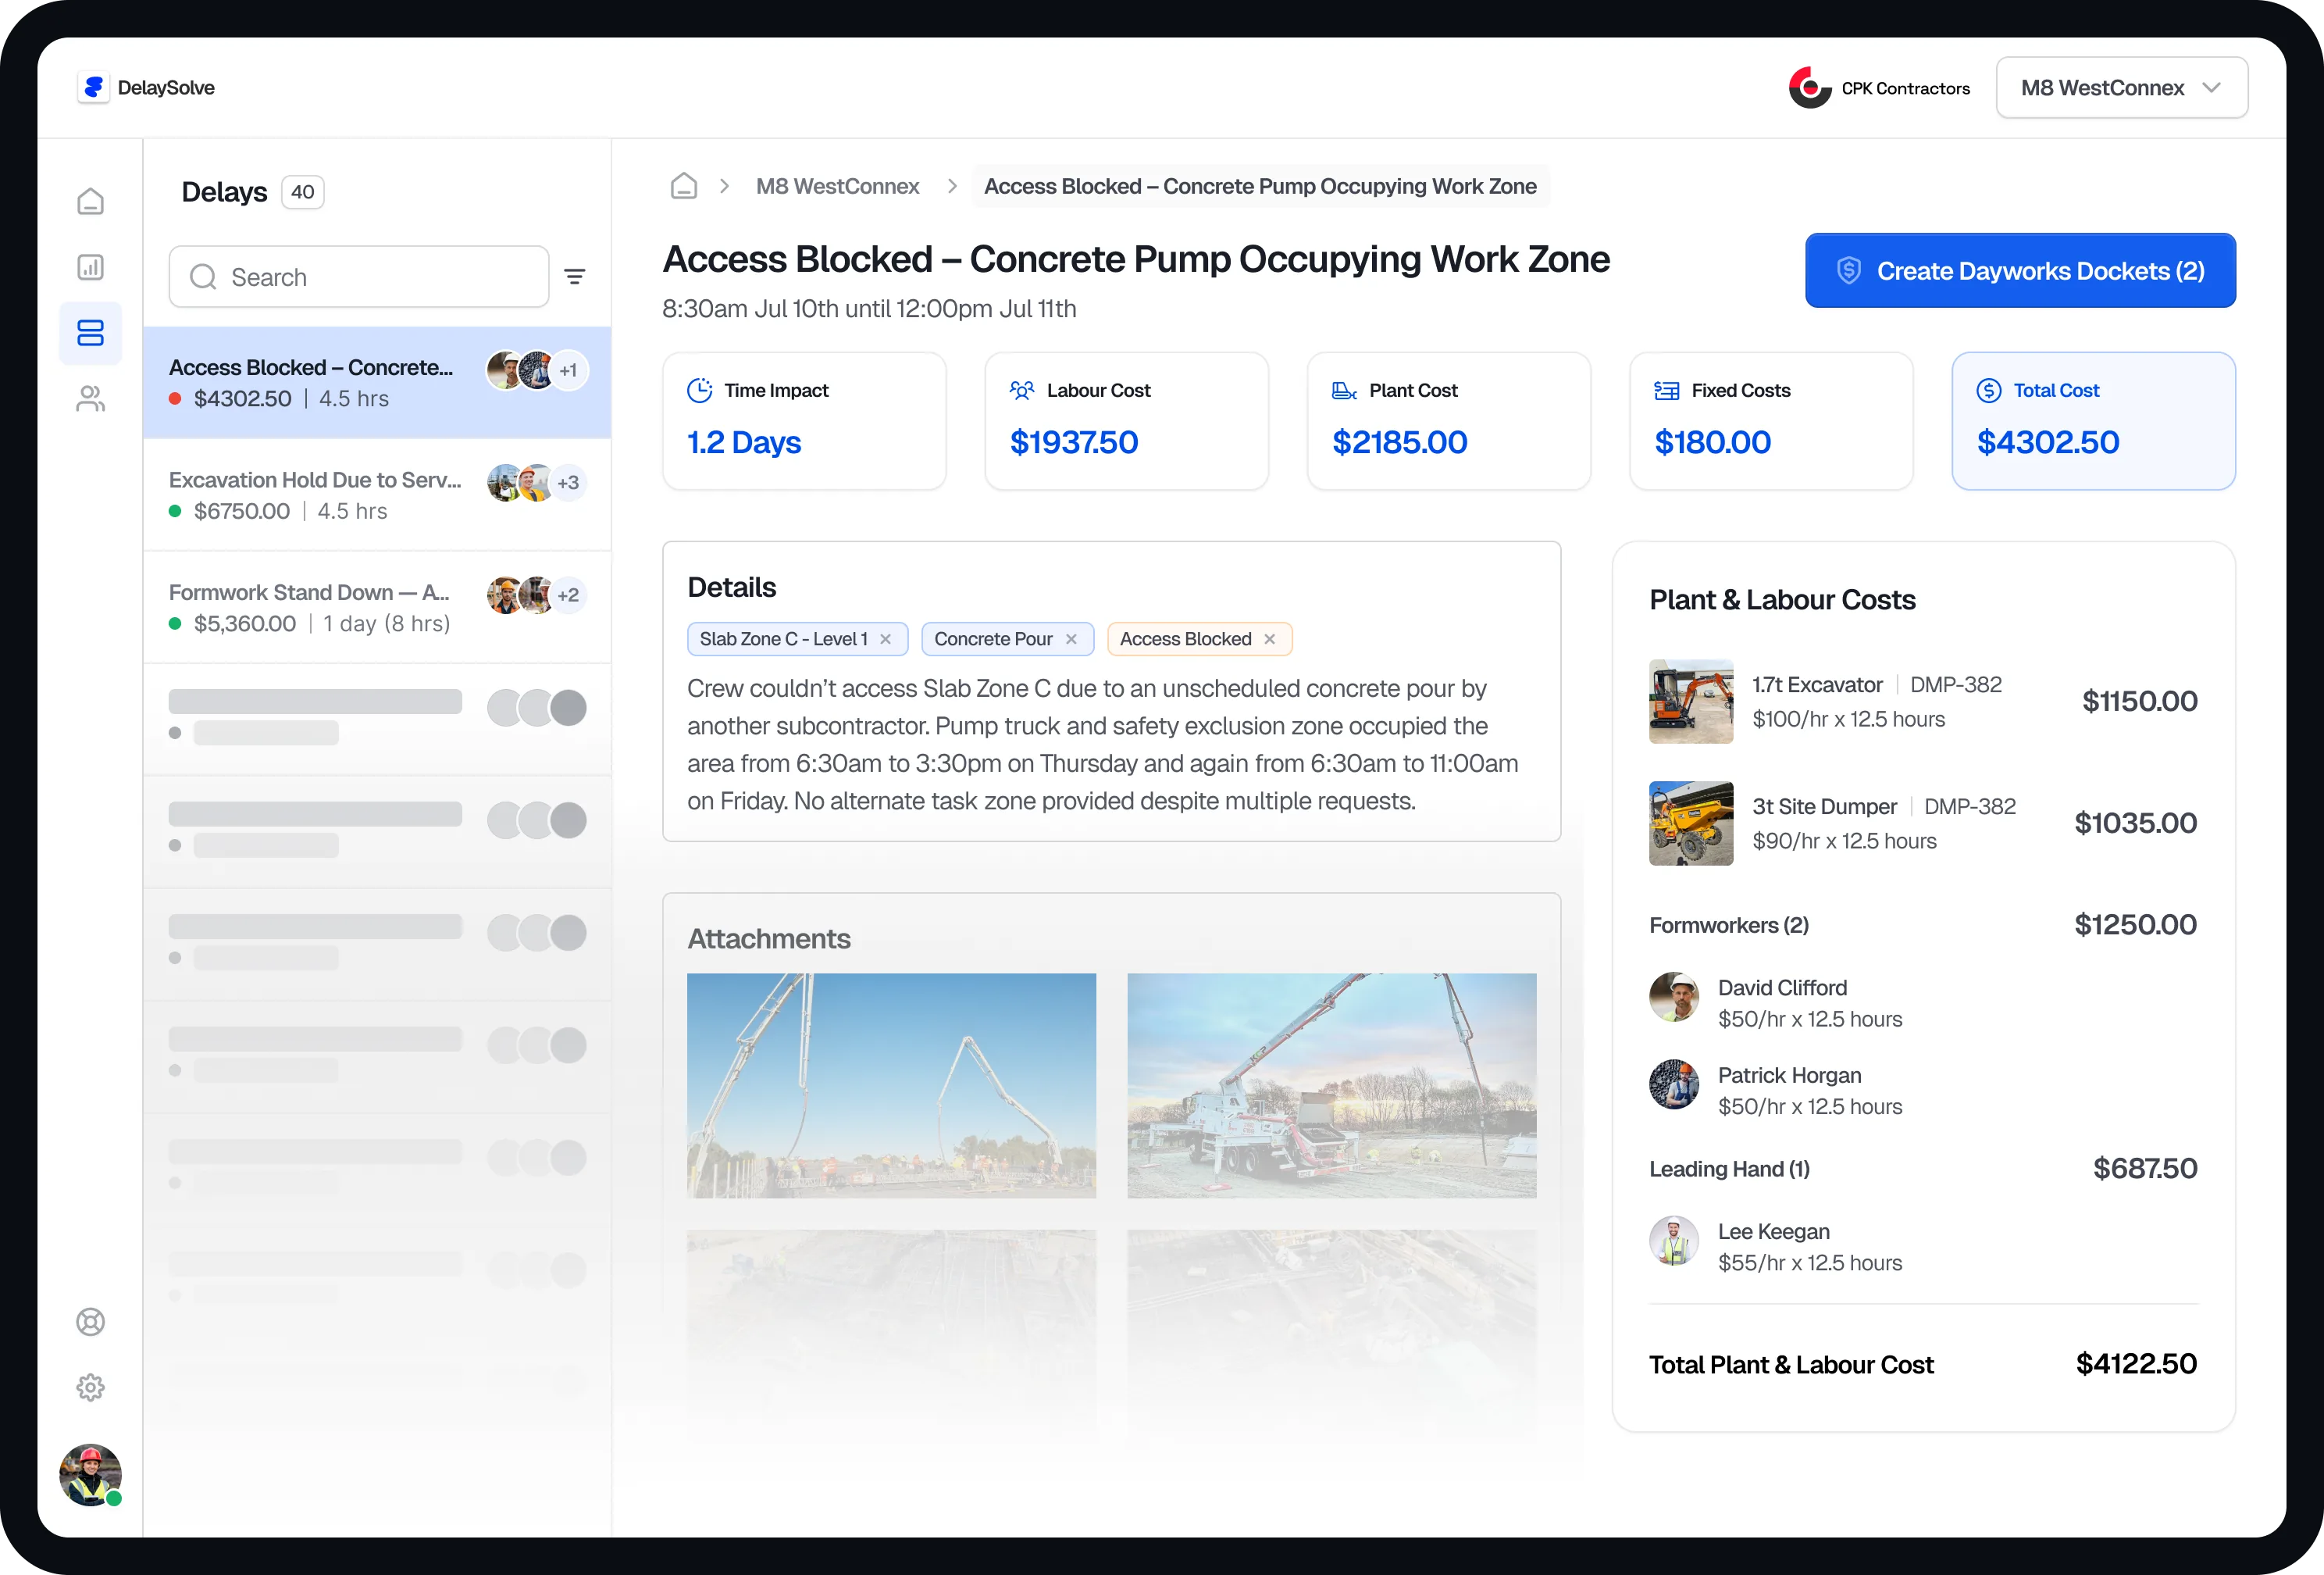The width and height of the screenshot is (2324, 1575).
Task: Click the $1250.00 formworkers cost
Action: pos(2136,924)
